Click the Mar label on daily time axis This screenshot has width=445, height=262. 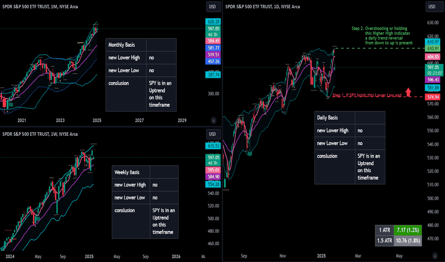(x=358, y=256)
